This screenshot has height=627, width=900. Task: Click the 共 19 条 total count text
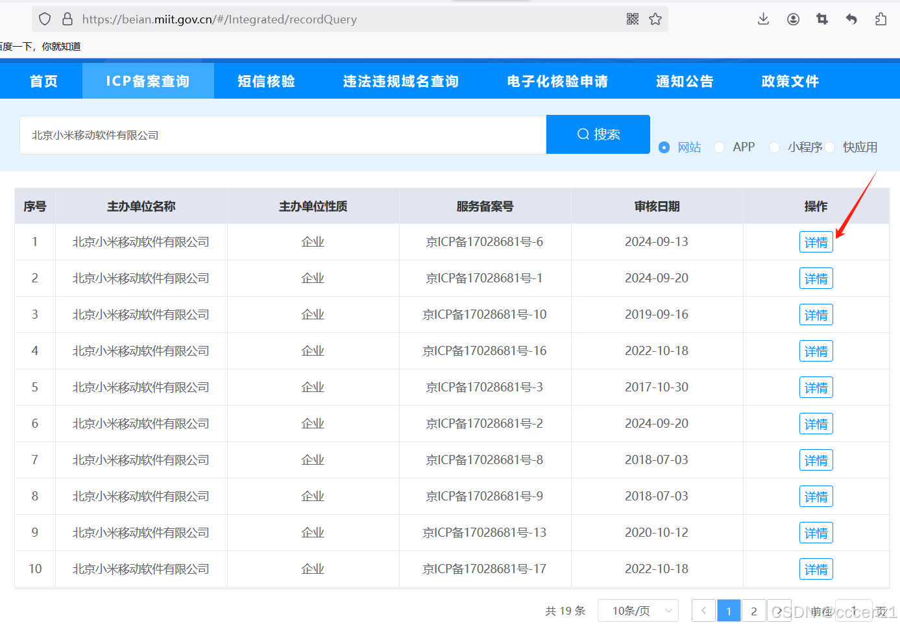click(565, 611)
